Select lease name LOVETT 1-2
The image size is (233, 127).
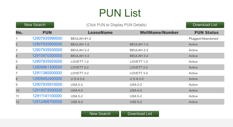pos(80,62)
